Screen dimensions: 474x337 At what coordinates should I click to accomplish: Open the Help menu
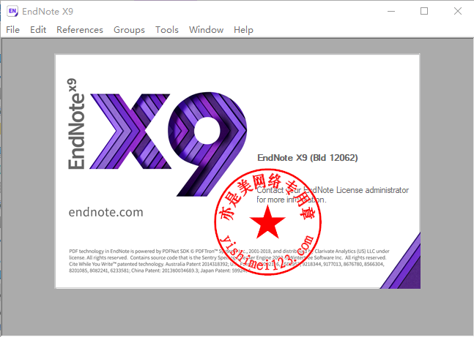[243, 30]
